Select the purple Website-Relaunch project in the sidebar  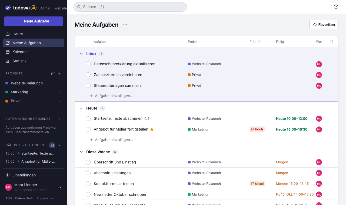tap(34, 83)
